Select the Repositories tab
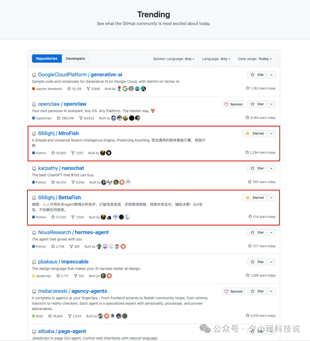The width and height of the screenshot is (310, 341). [46, 58]
